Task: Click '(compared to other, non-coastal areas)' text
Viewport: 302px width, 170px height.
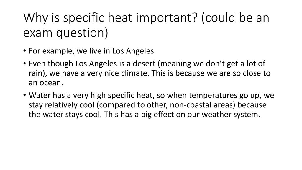Action: (x=166, y=105)
